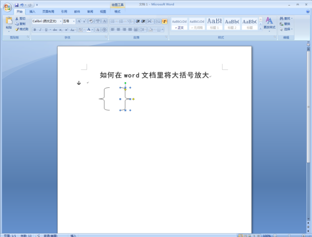The height and width of the screenshot is (237, 312).
Task: Select the Format Painter brush
Action: 17,29
